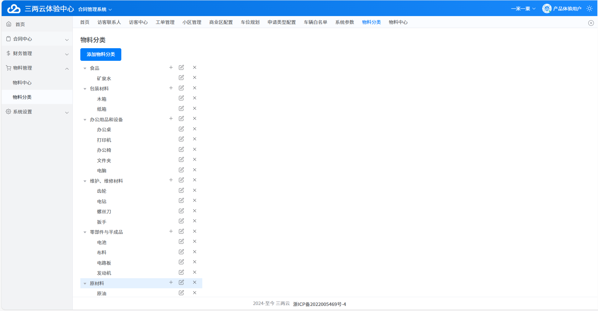Edit the 扳手 item

(181, 221)
